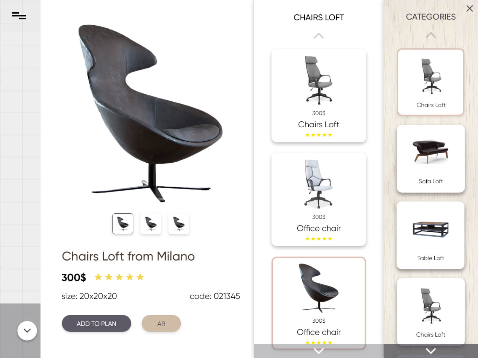Click the large black chair product image

click(150, 113)
